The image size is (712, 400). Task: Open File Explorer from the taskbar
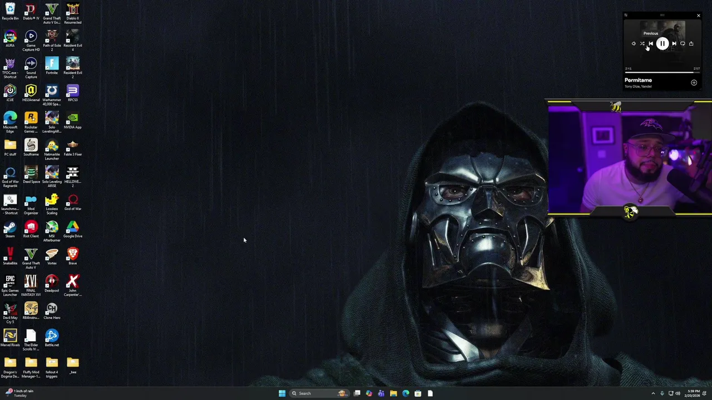click(393, 393)
